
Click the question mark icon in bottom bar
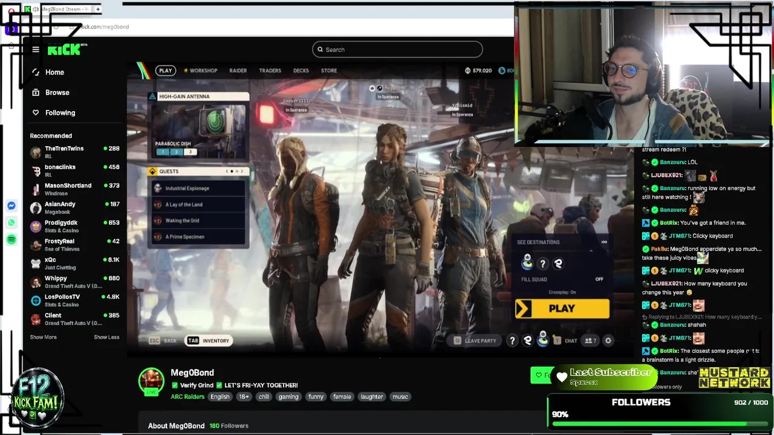(x=512, y=341)
